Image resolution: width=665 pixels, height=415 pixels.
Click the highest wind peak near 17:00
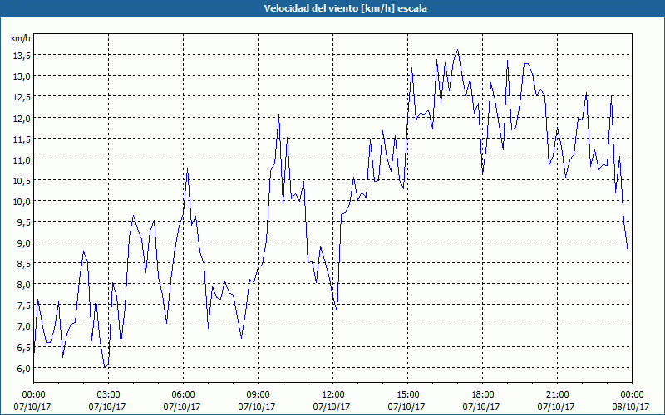click(x=458, y=50)
